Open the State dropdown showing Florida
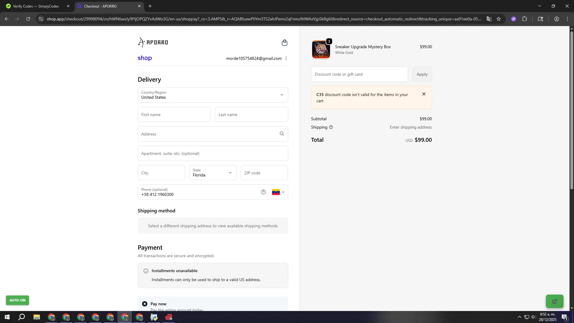The height and width of the screenshot is (323, 574). pos(213,173)
